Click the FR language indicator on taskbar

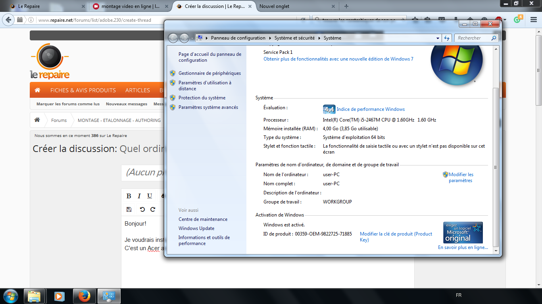pyautogui.click(x=459, y=295)
